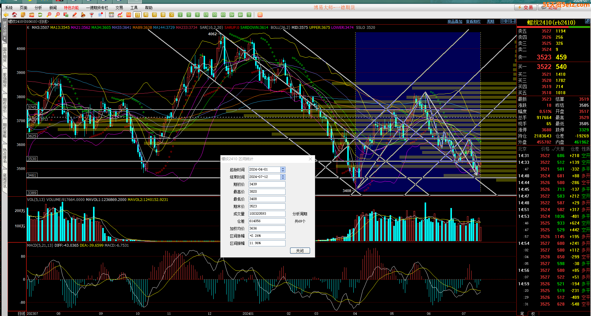Viewport: 591px width, 316px height.
Task: Open the 系统 menu
Action: [9, 8]
